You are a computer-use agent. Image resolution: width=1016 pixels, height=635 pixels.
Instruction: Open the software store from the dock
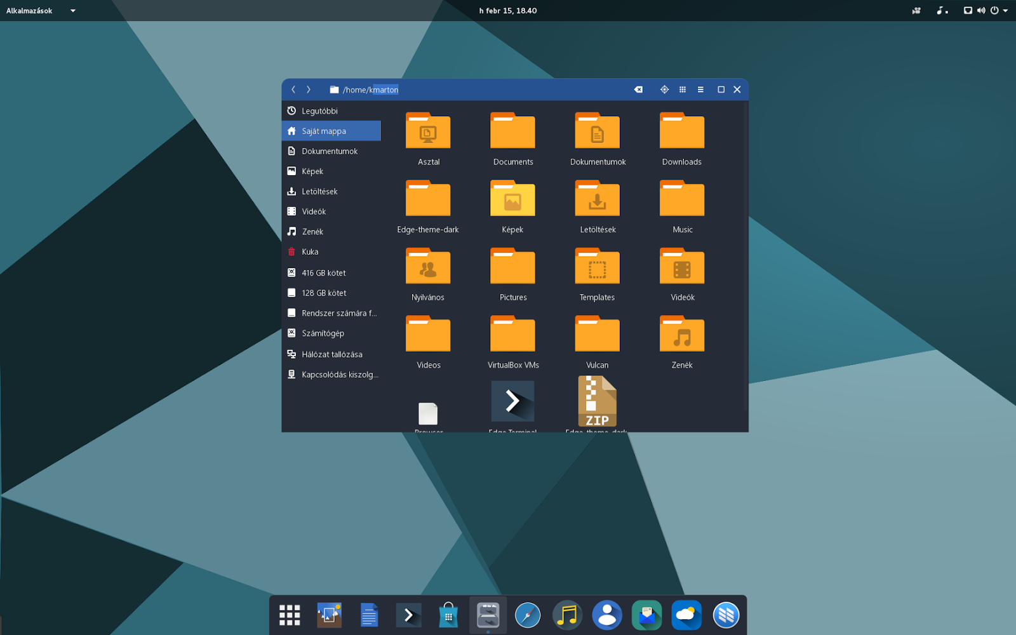point(448,615)
